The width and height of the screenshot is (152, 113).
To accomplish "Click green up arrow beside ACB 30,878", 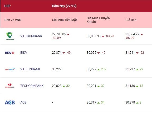I will (137, 103).
